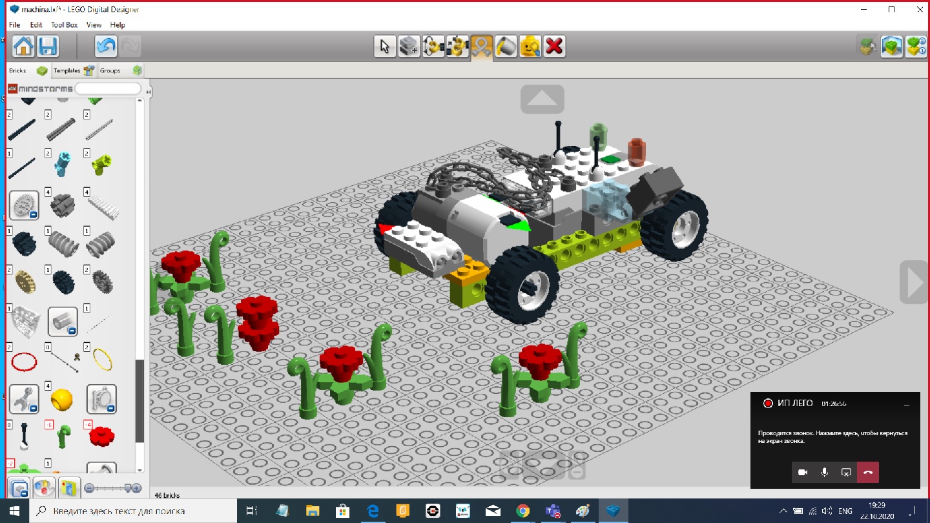
Task: Open the Tool Box menu
Action: 64,25
